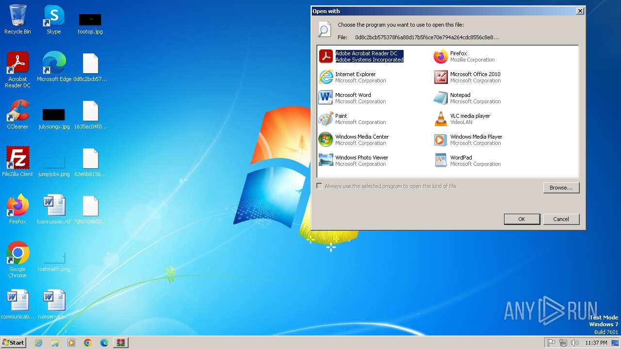Select the Firefox desktop shortcut
This screenshot has width=621, height=349.
(x=17, y=209)
